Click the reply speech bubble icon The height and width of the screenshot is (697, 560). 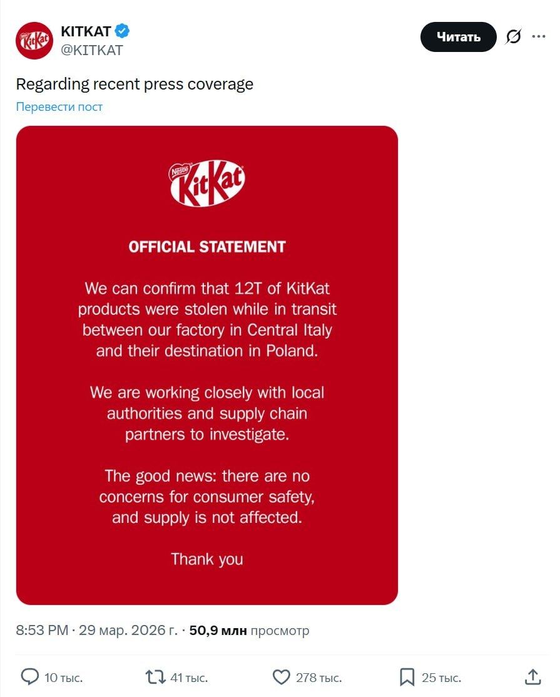pyautogui.click(x=30, y=677)
